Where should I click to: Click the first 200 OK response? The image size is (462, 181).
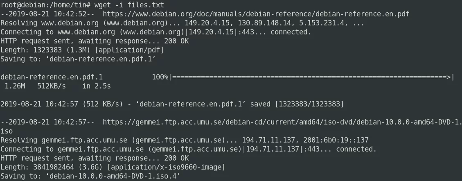(x=176, y=41)
